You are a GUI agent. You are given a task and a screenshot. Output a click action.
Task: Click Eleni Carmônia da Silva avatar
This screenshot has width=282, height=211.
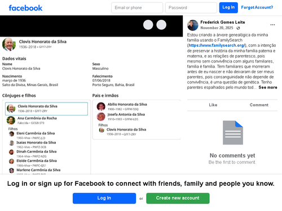pos(12,134)
